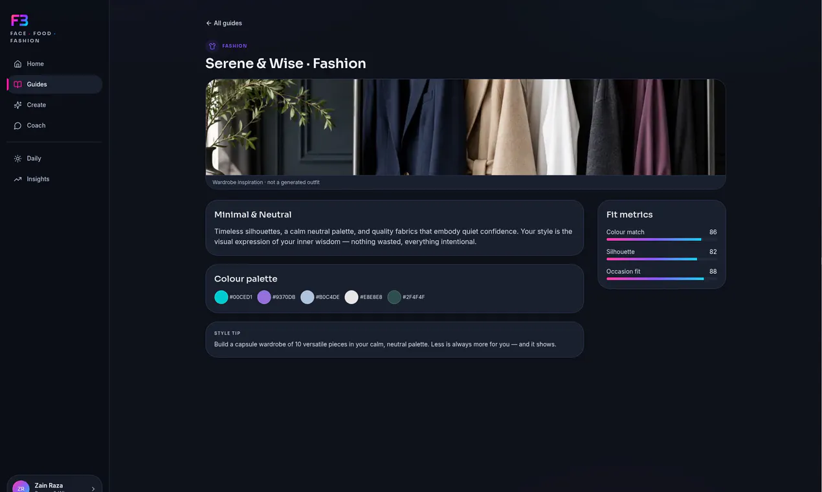Open the Home menu item
This screenshot has width=822, height=492.
(54, 64)
